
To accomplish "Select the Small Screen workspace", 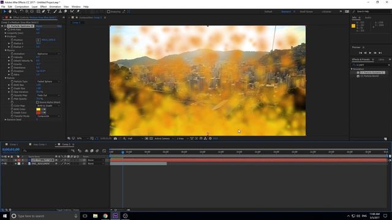I will pyautogui.click(x=306, y=12).
